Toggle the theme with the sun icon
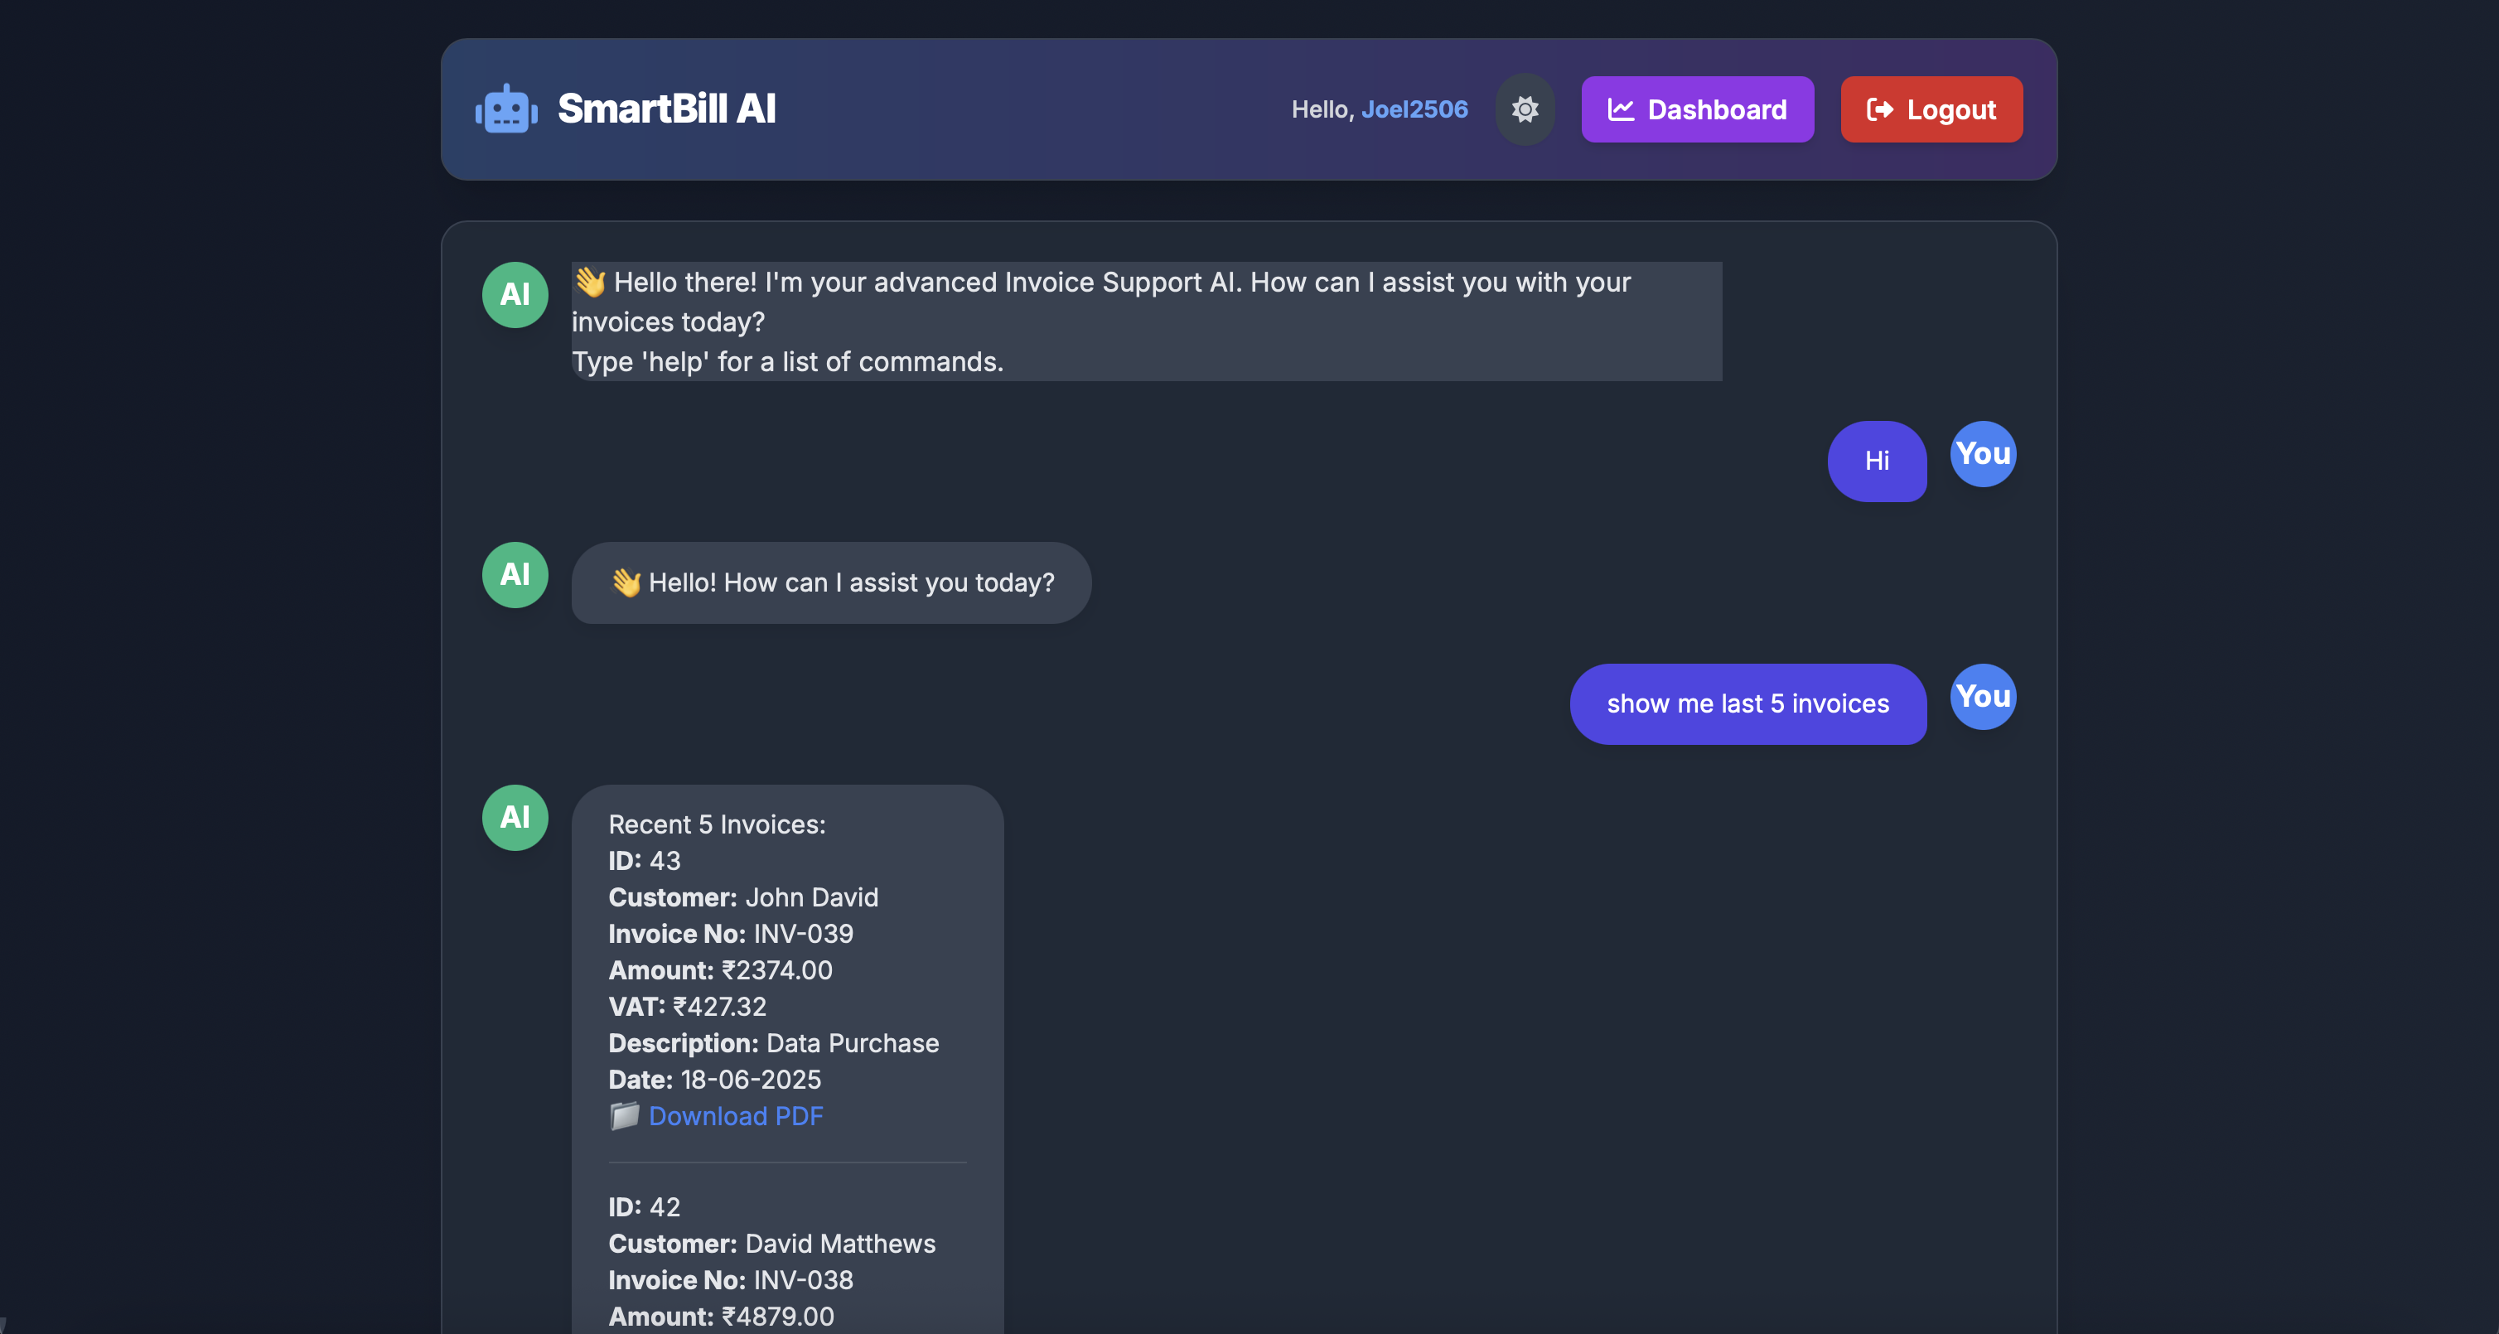The image size is (2499, 1334). pyautogui.click(x=1524, y=109)
